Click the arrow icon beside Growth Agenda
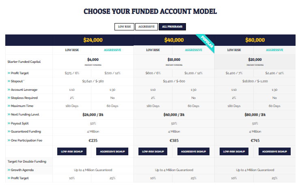The image size is (298, 195). [9, 170]
